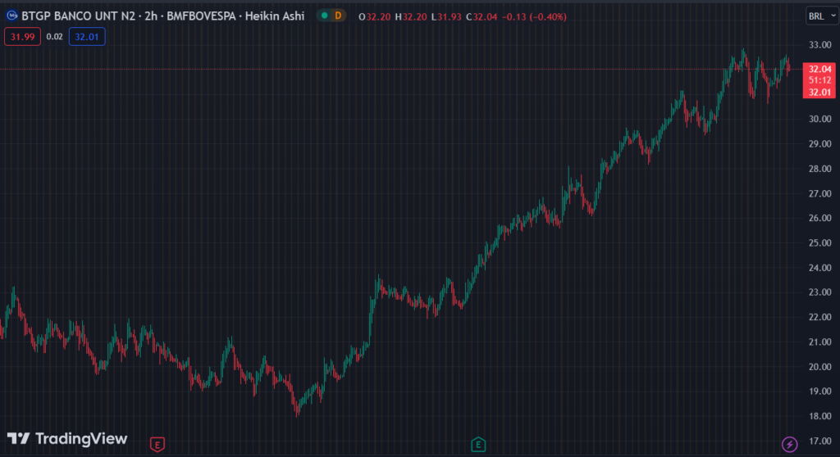Click the 19.00 price axis label
The image size is (840, 457).
click(819, 391)
